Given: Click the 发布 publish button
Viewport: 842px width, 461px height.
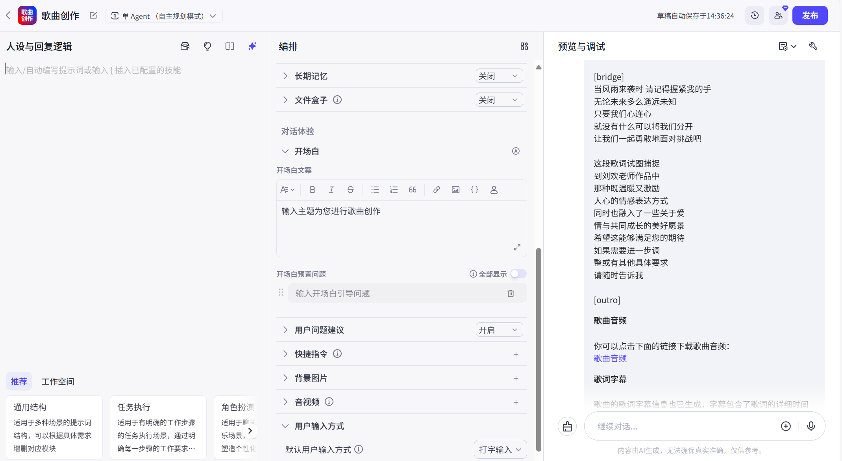Looking at the screenshot, I should pyautogui.click(x=810, y=16).
